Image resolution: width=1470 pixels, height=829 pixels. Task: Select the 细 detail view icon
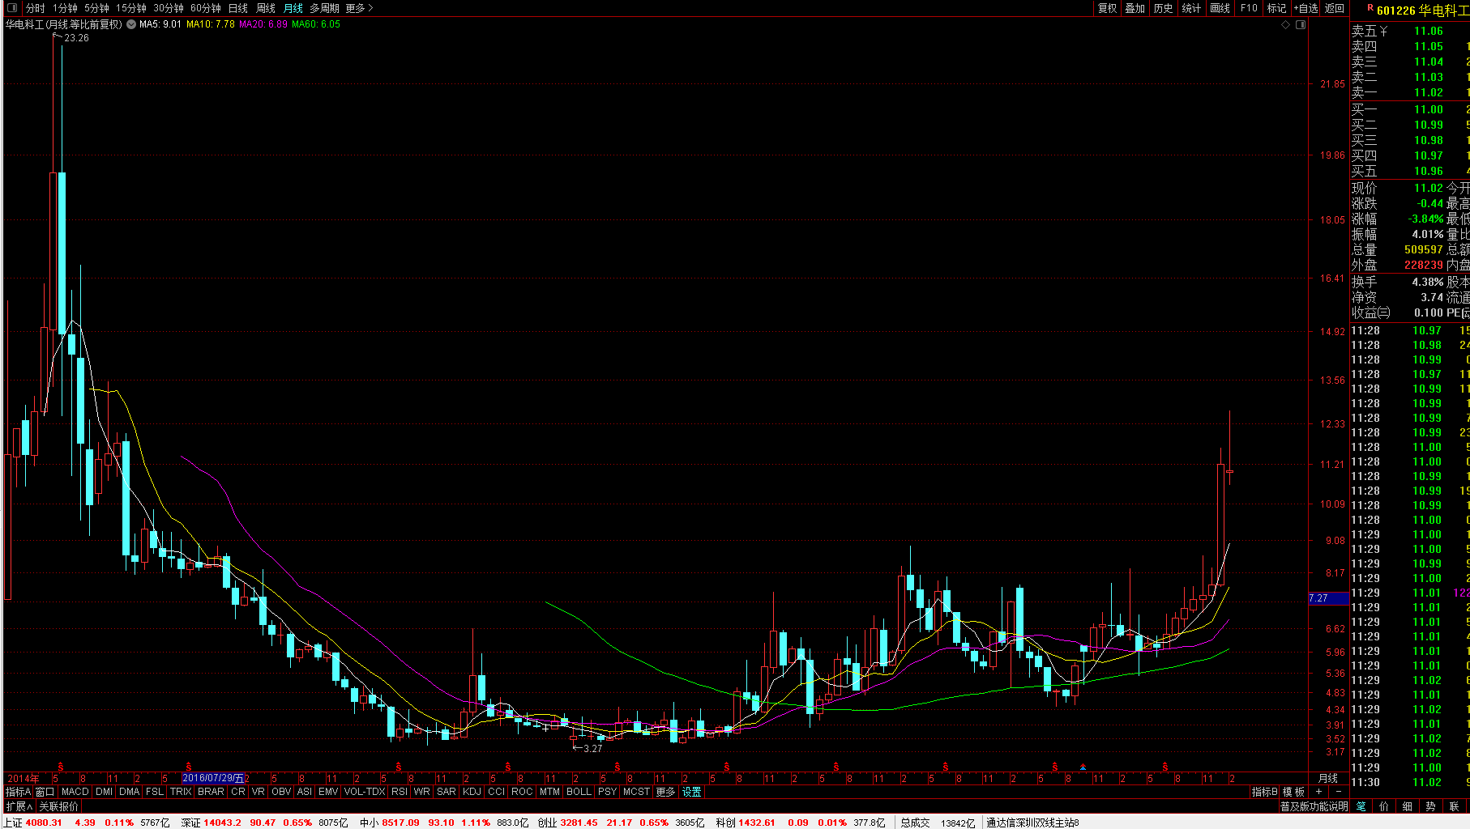click(1408, 806)
